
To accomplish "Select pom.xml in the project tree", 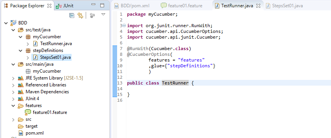I will click(34, 133).
